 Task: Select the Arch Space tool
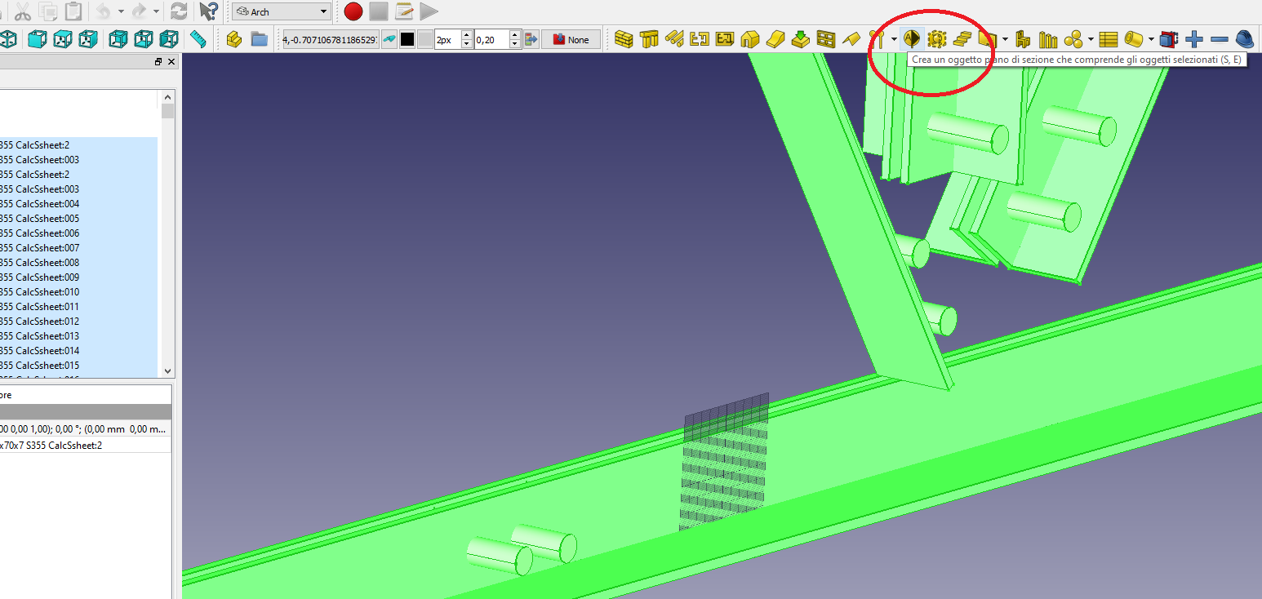936,38
